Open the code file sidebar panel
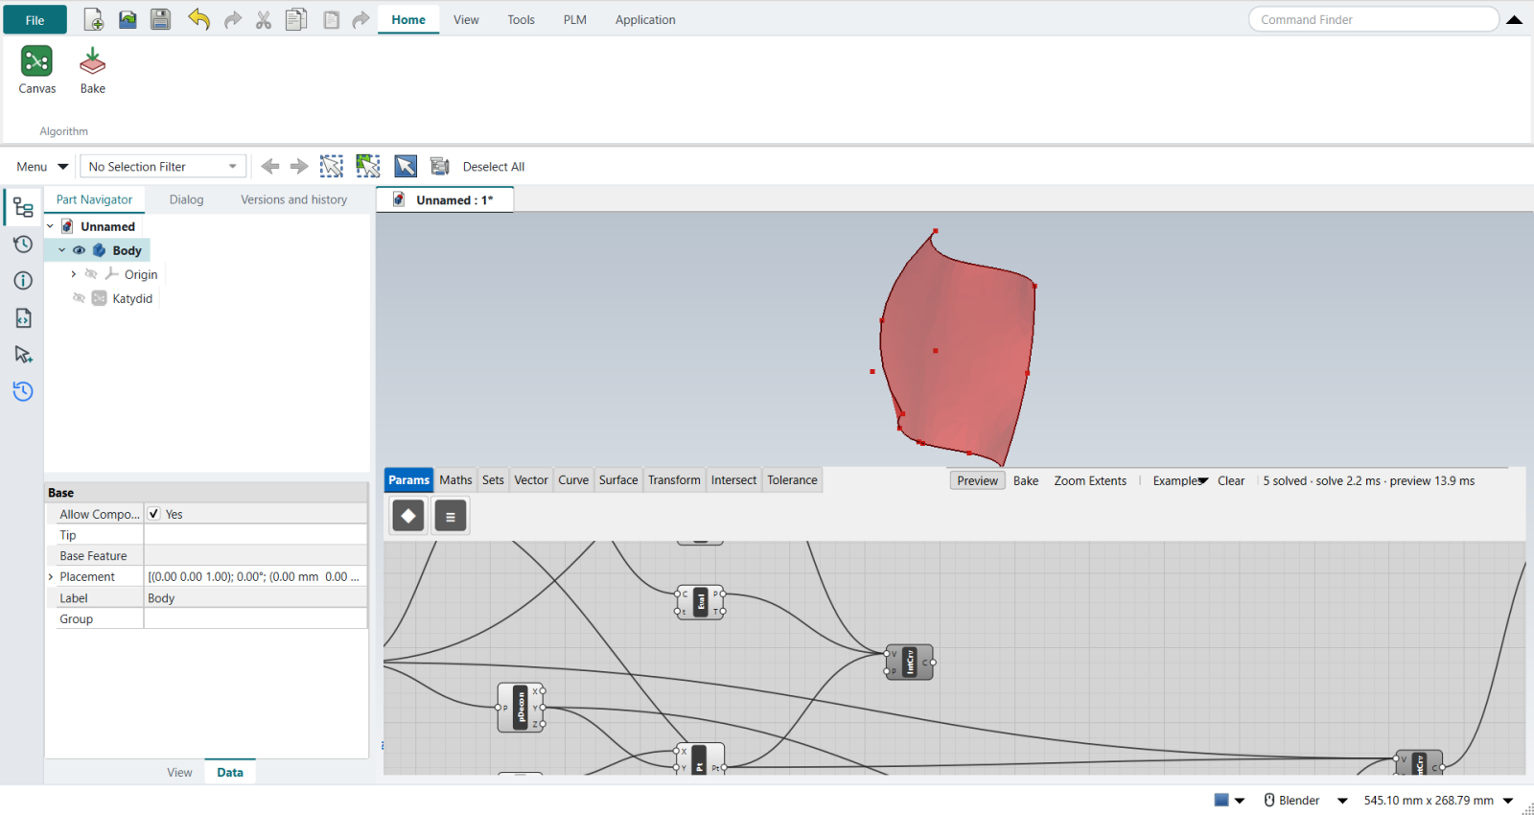 pos(23,317)
